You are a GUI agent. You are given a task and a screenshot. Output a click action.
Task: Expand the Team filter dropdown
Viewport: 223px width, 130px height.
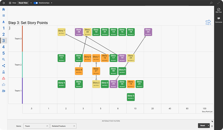pyautogui.click(x=36, y=126)
